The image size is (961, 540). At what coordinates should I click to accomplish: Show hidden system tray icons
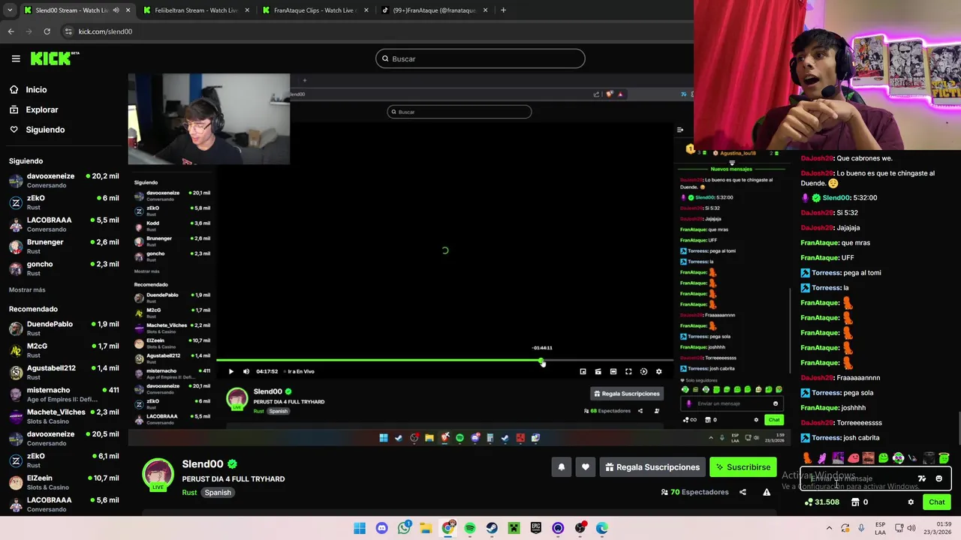[x=830, y=528]
